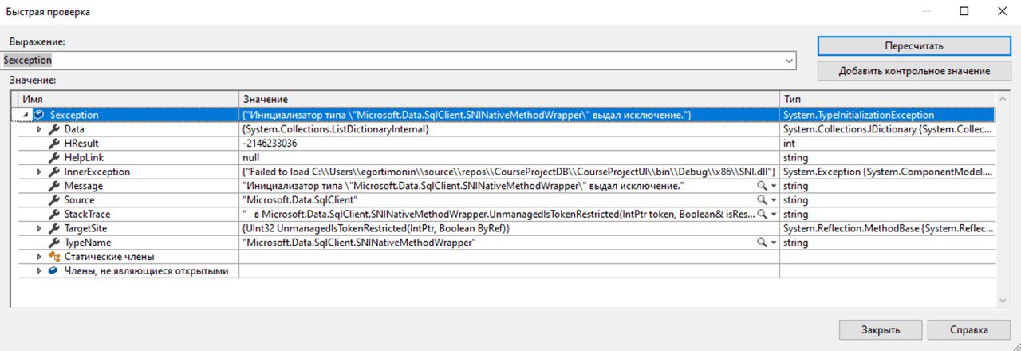This screenshot has height=351, width=1021.
Task: Select the HelpLink null value
Action: pos(251,157)
